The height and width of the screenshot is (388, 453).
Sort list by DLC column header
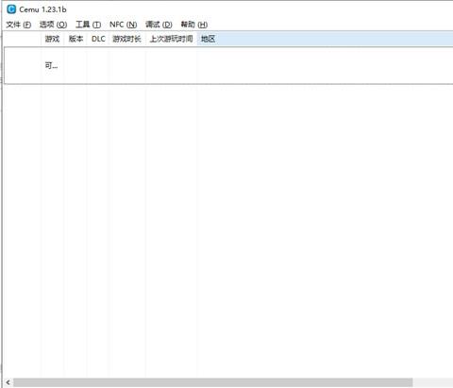tap(98, 39)
